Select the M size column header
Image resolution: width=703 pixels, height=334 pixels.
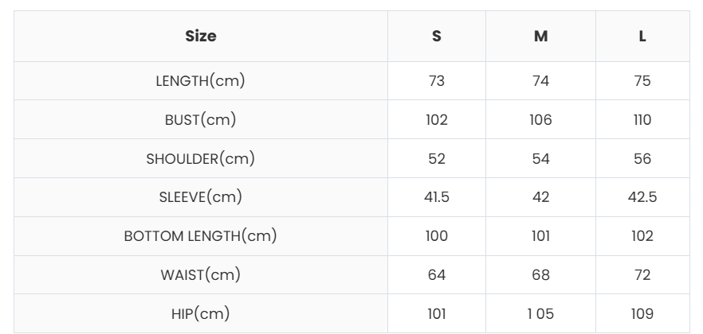[540, 37]
